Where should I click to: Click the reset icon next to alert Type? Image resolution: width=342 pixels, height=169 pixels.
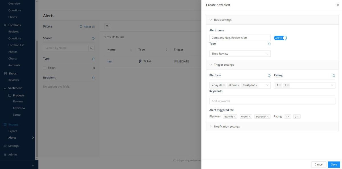click(269, 44)
